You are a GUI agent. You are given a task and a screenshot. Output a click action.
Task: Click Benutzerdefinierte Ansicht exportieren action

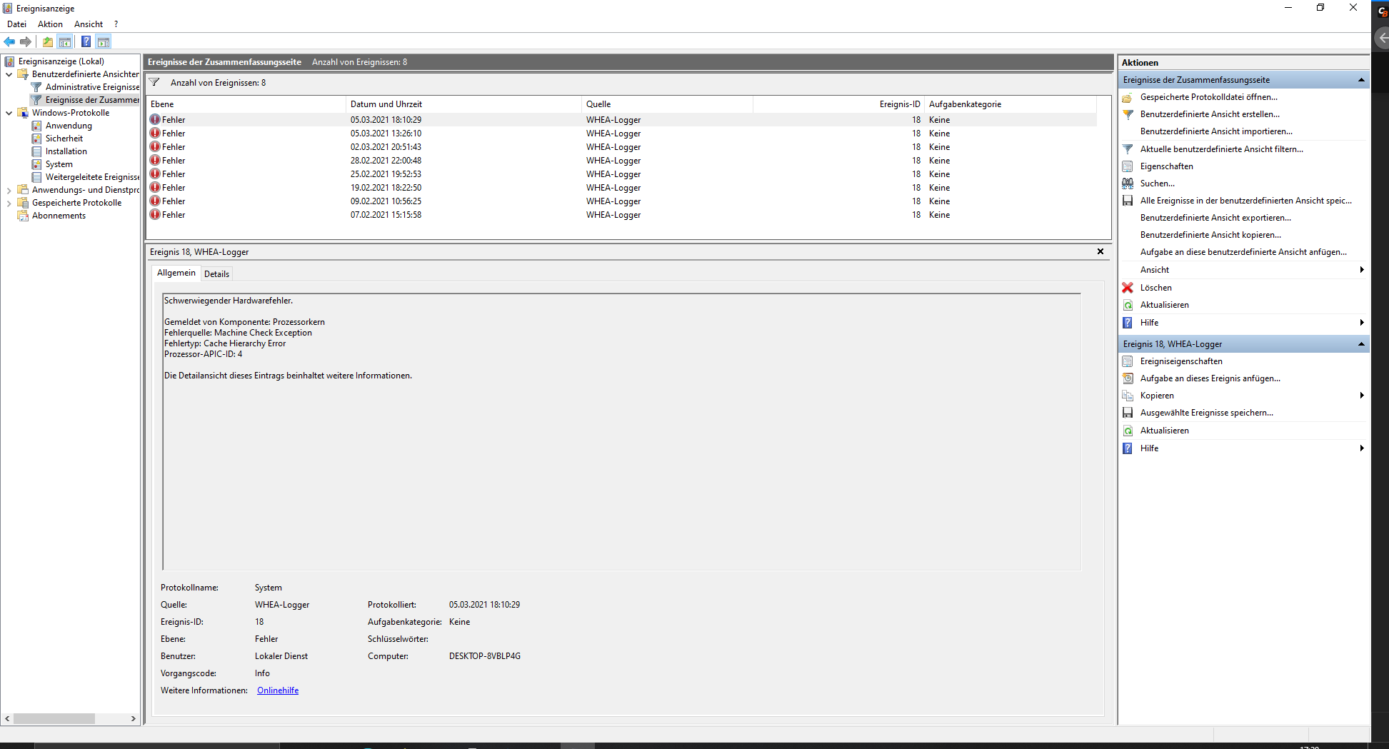tap(1215, 218)
